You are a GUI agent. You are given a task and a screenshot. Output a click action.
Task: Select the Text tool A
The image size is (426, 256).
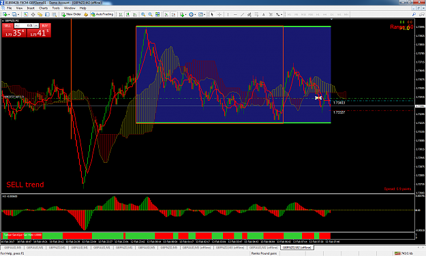coord(264,14)
